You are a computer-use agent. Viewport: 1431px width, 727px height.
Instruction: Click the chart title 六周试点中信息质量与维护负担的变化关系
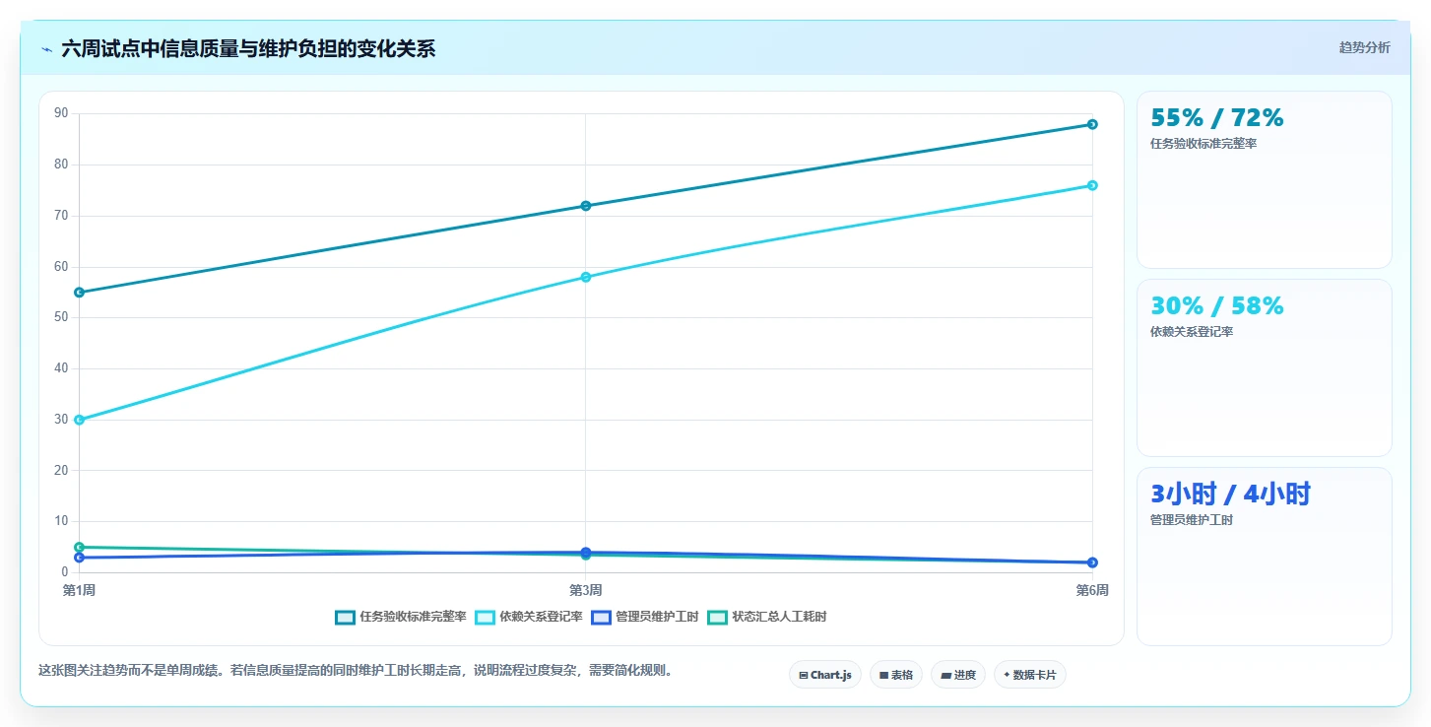coord(248,48)
